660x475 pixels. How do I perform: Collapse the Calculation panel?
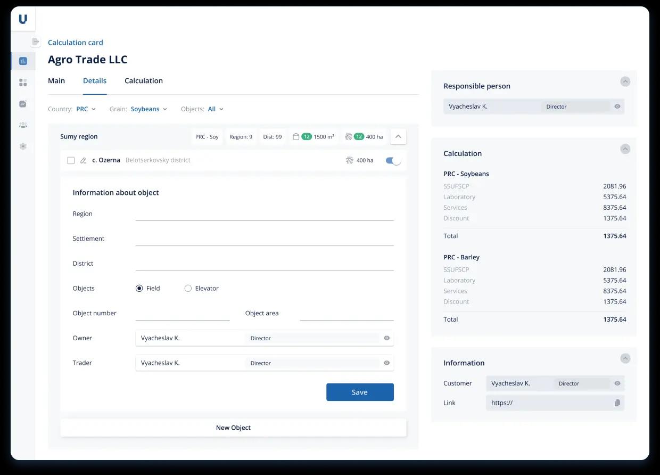[x=625, y=149]
